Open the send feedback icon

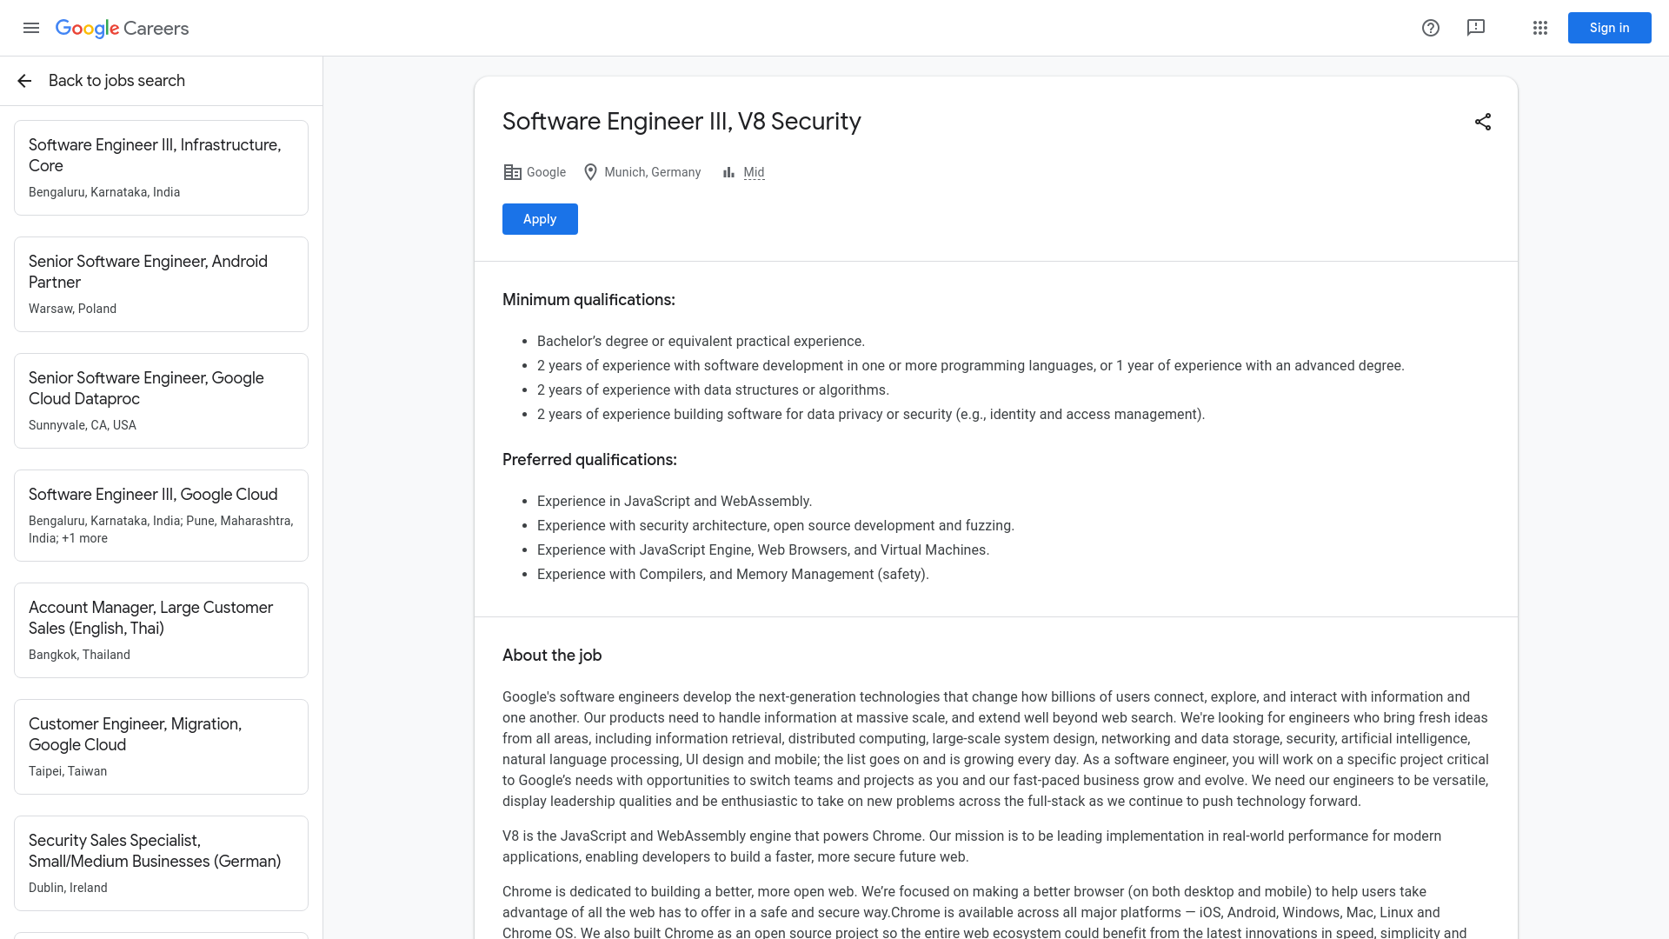click(1476, 28)
